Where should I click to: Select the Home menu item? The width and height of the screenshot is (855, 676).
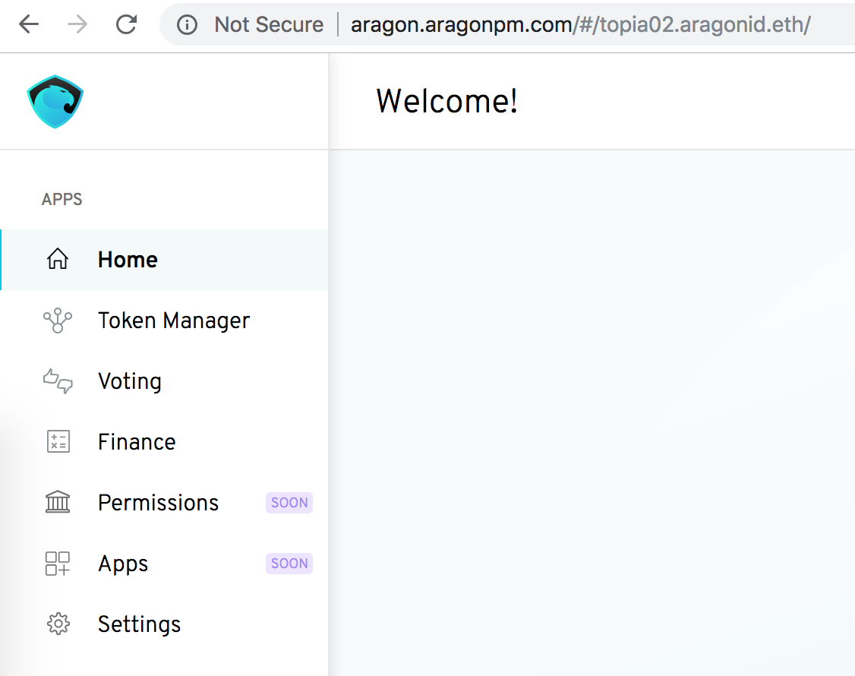[164, 260]
